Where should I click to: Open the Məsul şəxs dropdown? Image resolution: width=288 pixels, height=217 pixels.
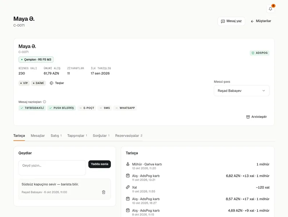click(x=242, y=91)
